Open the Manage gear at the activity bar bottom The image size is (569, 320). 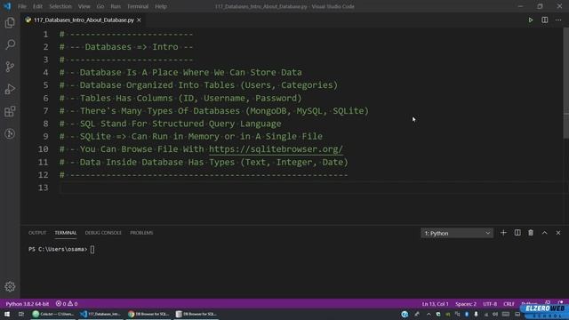click(x=10, y=286)
